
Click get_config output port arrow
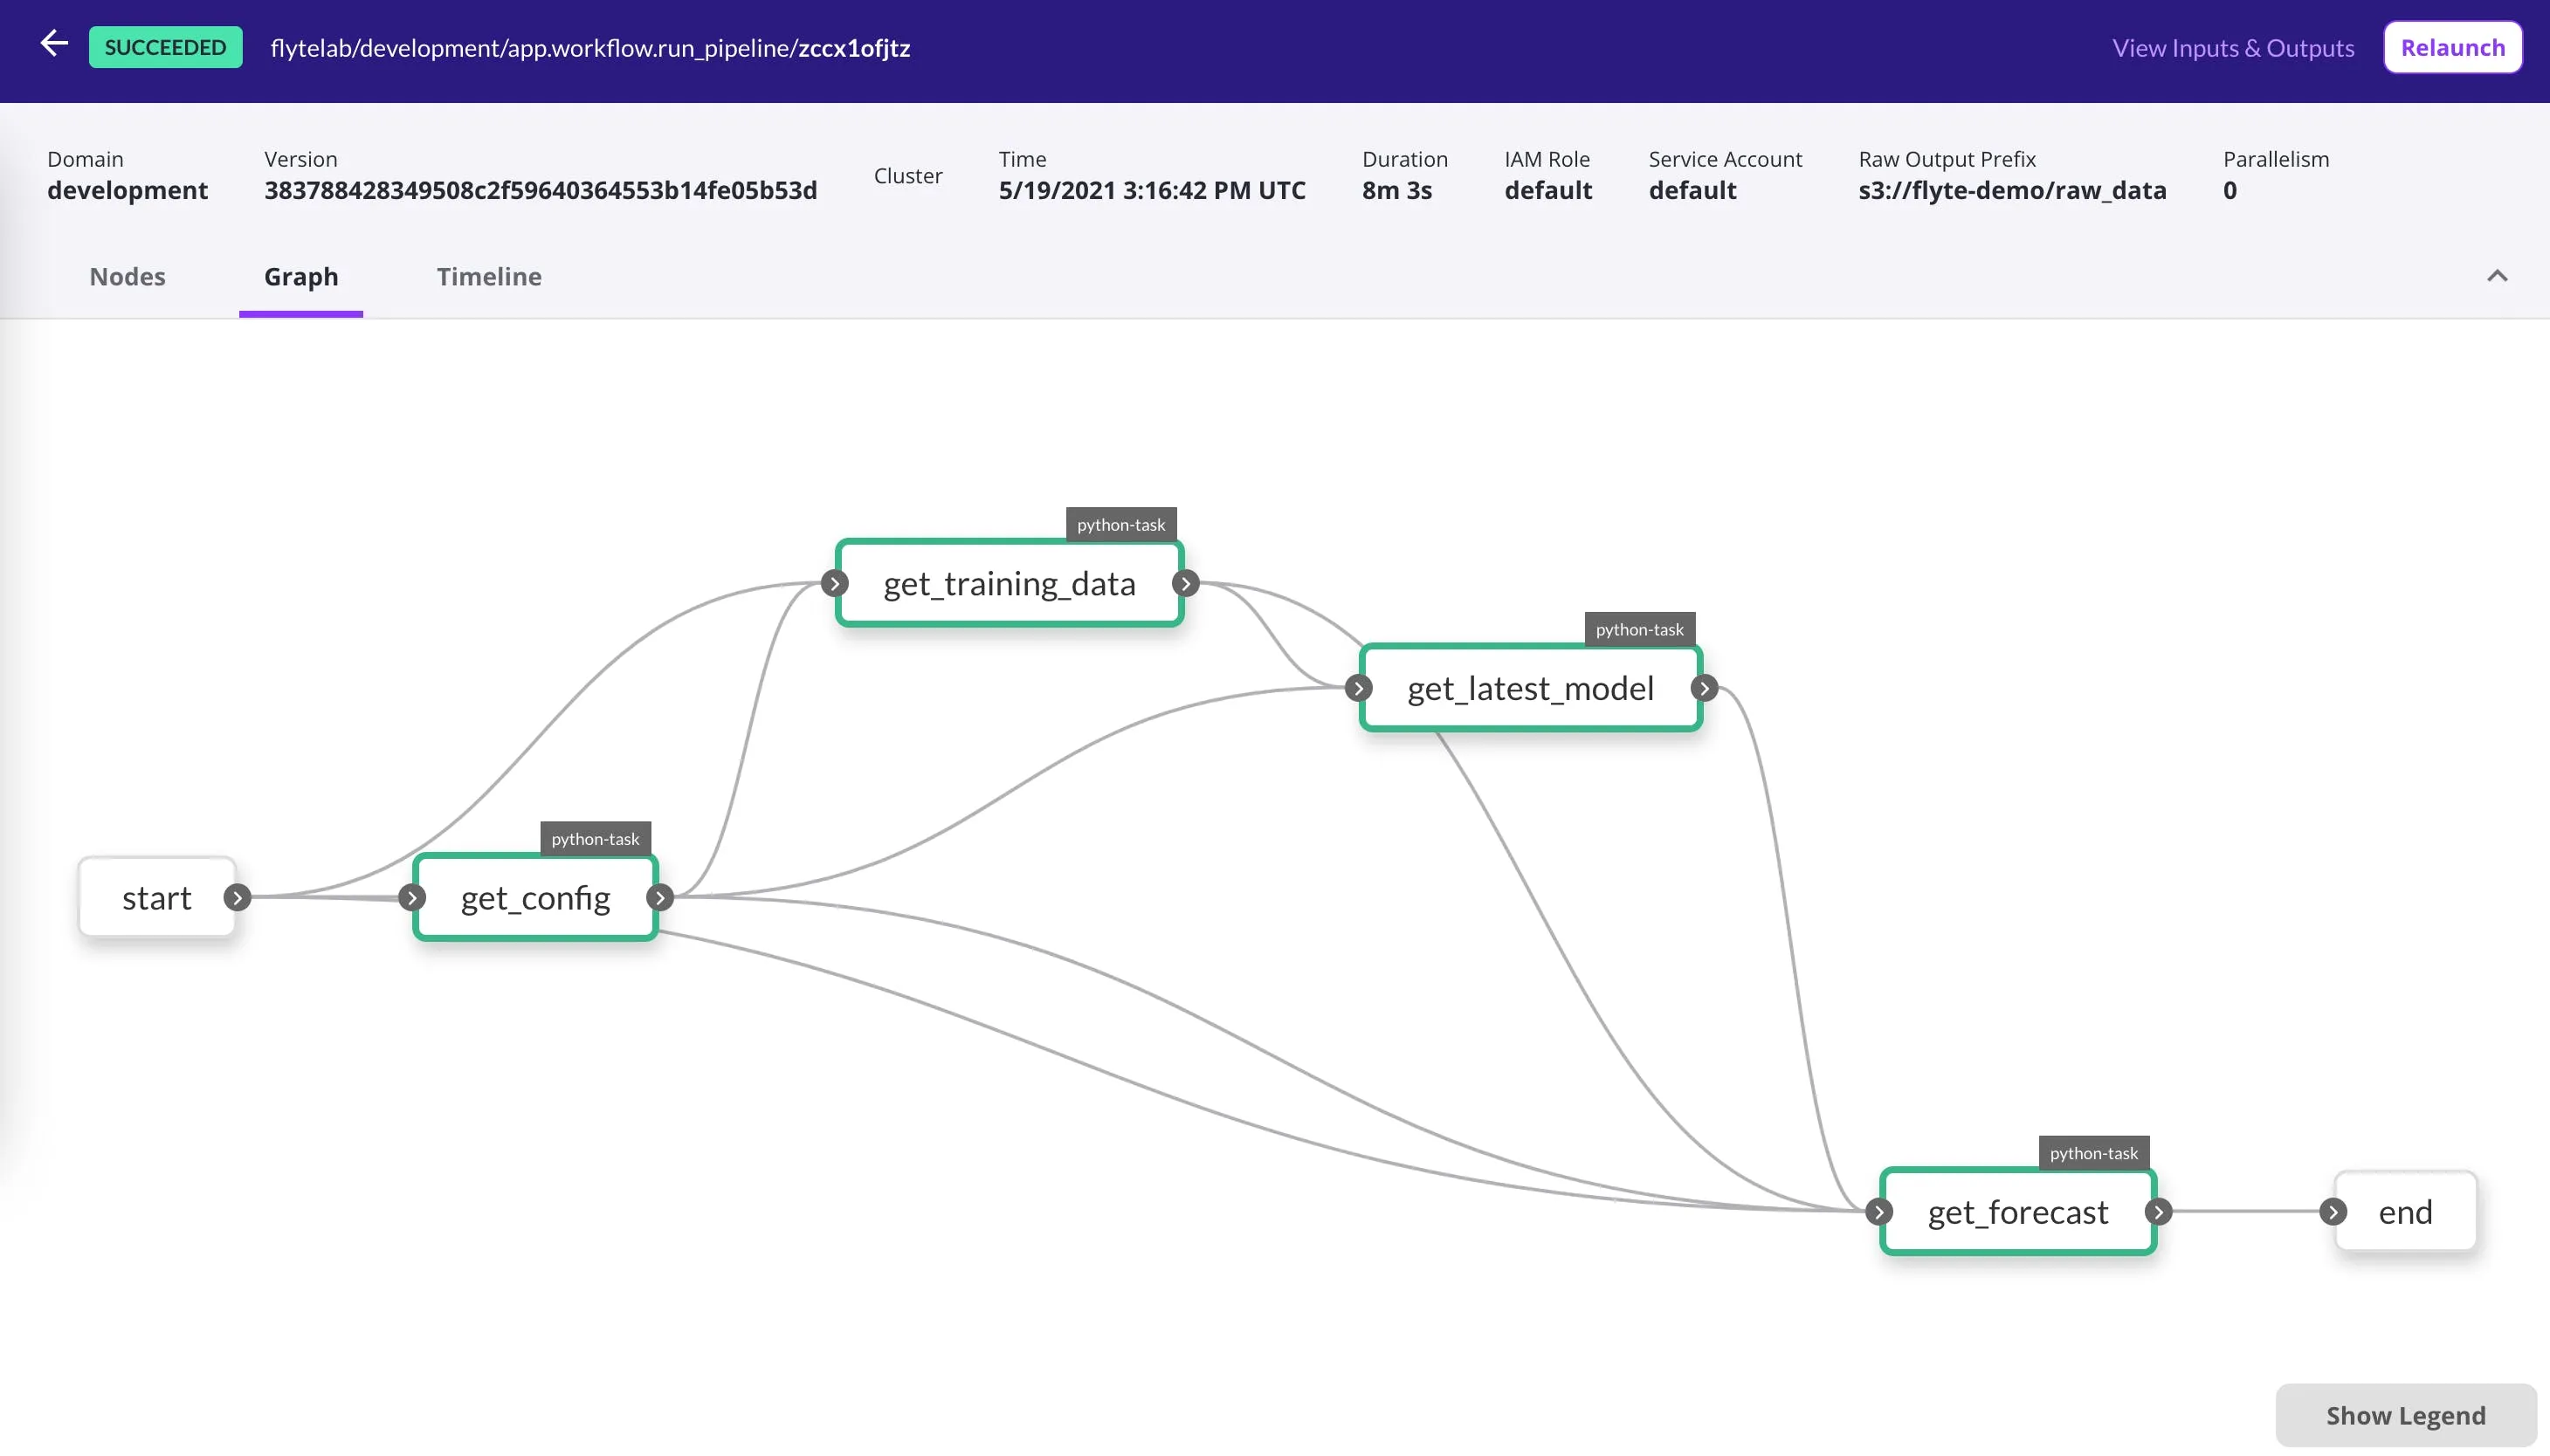[x=659, y=897]
